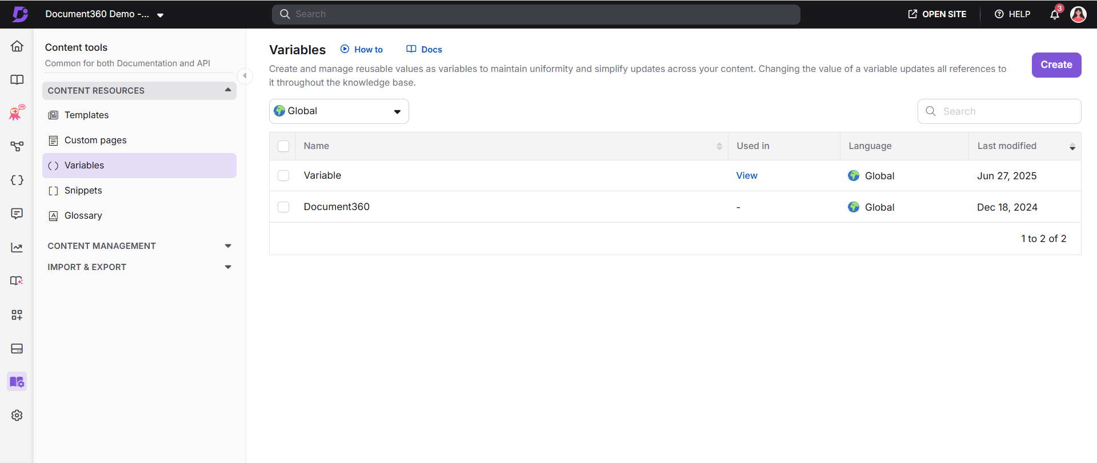The width and height of the screenshot is (1097, 463).
Task: Open the feedback comment icon in rail
Action: 17,214
